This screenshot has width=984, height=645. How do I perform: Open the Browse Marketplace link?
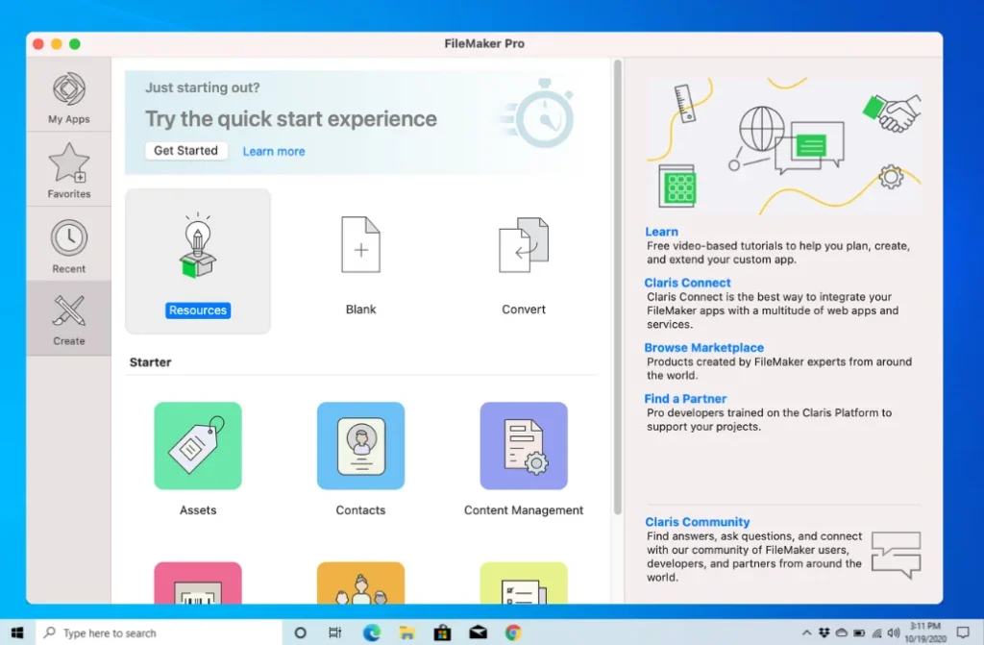(703, 348)
